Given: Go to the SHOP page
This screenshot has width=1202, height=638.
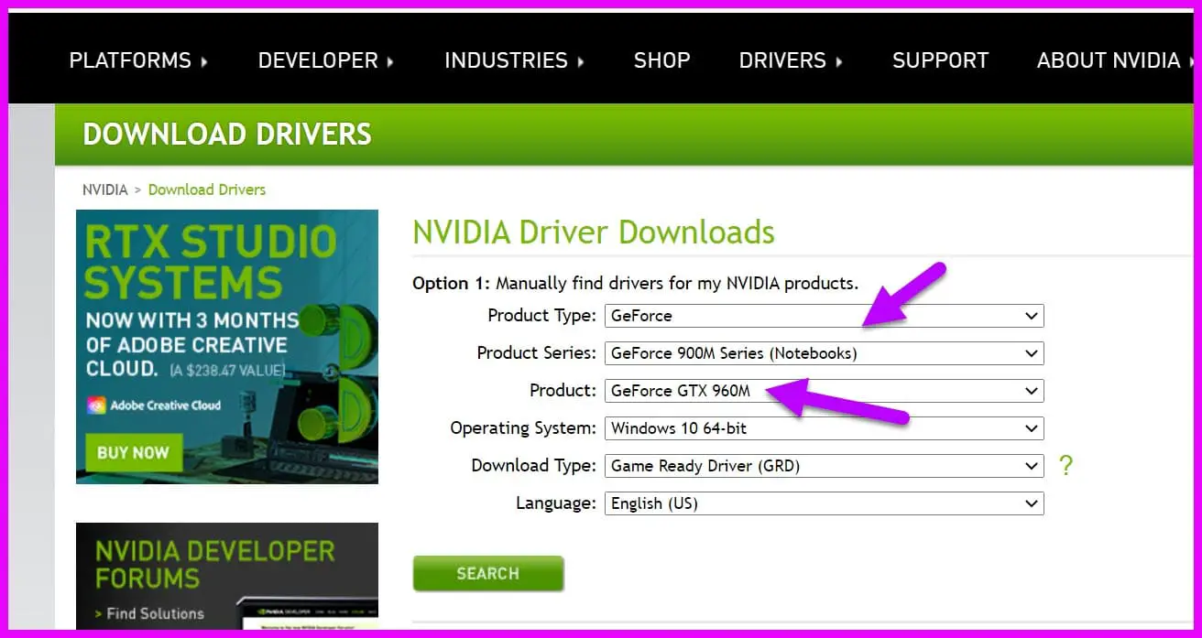Looking at the screenshot, I should click(661, 61).
